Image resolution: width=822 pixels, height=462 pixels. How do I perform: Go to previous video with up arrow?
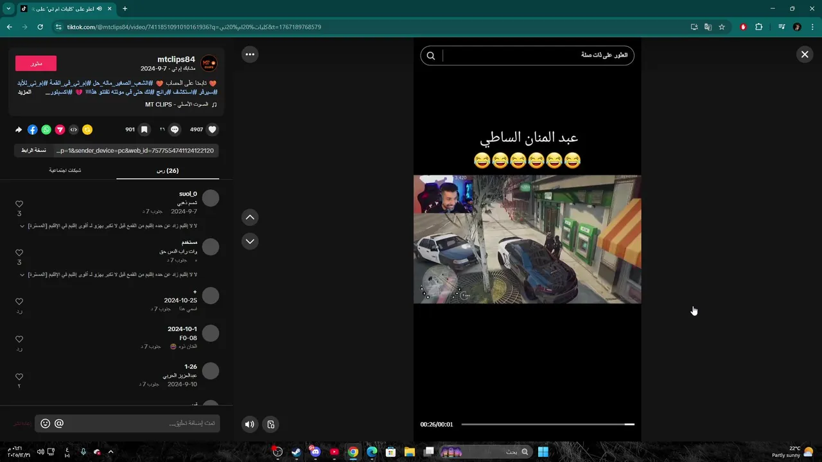[250, 218]
